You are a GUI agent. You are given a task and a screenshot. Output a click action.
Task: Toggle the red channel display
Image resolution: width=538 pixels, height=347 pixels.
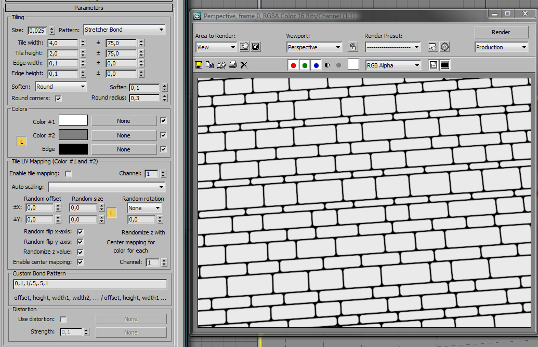point(293,65)
